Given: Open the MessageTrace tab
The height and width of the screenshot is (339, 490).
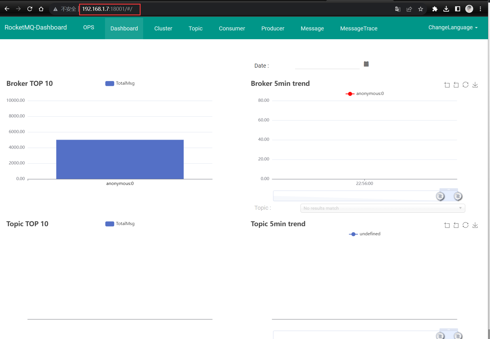Looking at the screenshot, I should pyautogui.click(x=359, y=28).
